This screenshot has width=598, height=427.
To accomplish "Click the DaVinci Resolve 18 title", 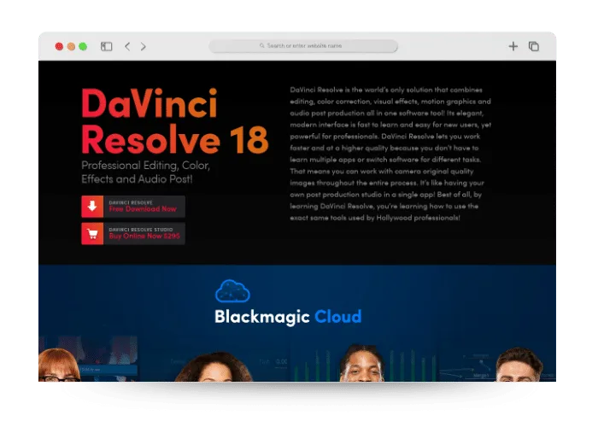I will (x=175, y=121).
